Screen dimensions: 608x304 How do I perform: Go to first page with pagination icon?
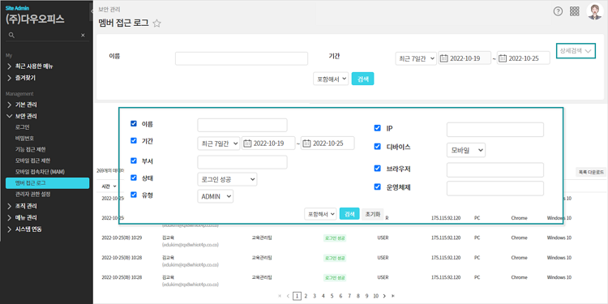pos(279,296)
